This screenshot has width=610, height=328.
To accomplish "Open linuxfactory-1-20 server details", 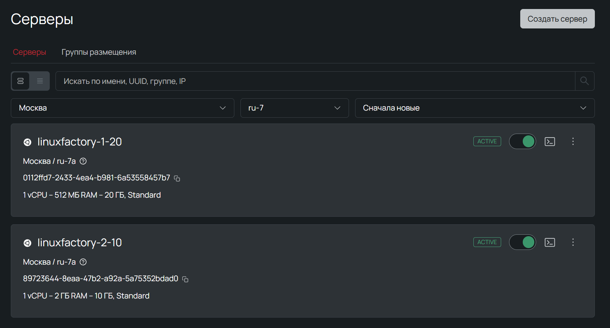I will click(x=79, y=142).
